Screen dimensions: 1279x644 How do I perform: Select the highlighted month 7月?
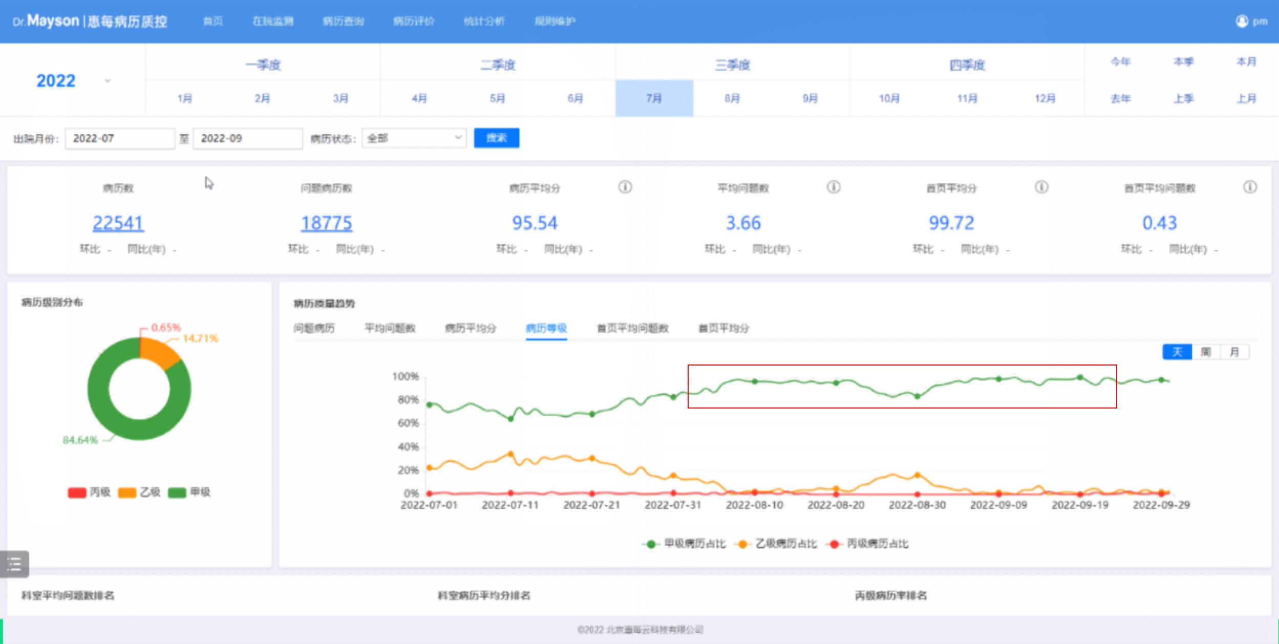click(x=654, y=98)
